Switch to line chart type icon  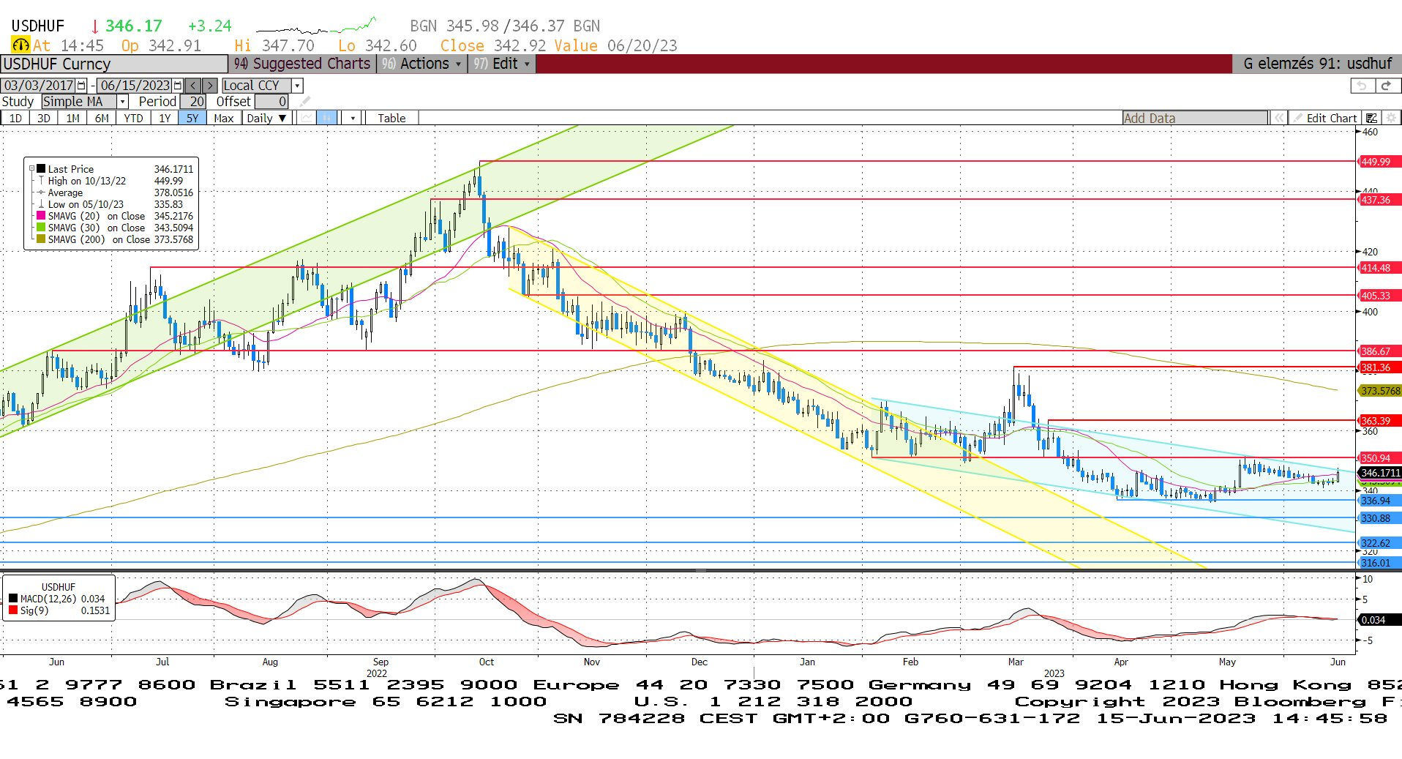pyautogui.click(x=307, y=118)
